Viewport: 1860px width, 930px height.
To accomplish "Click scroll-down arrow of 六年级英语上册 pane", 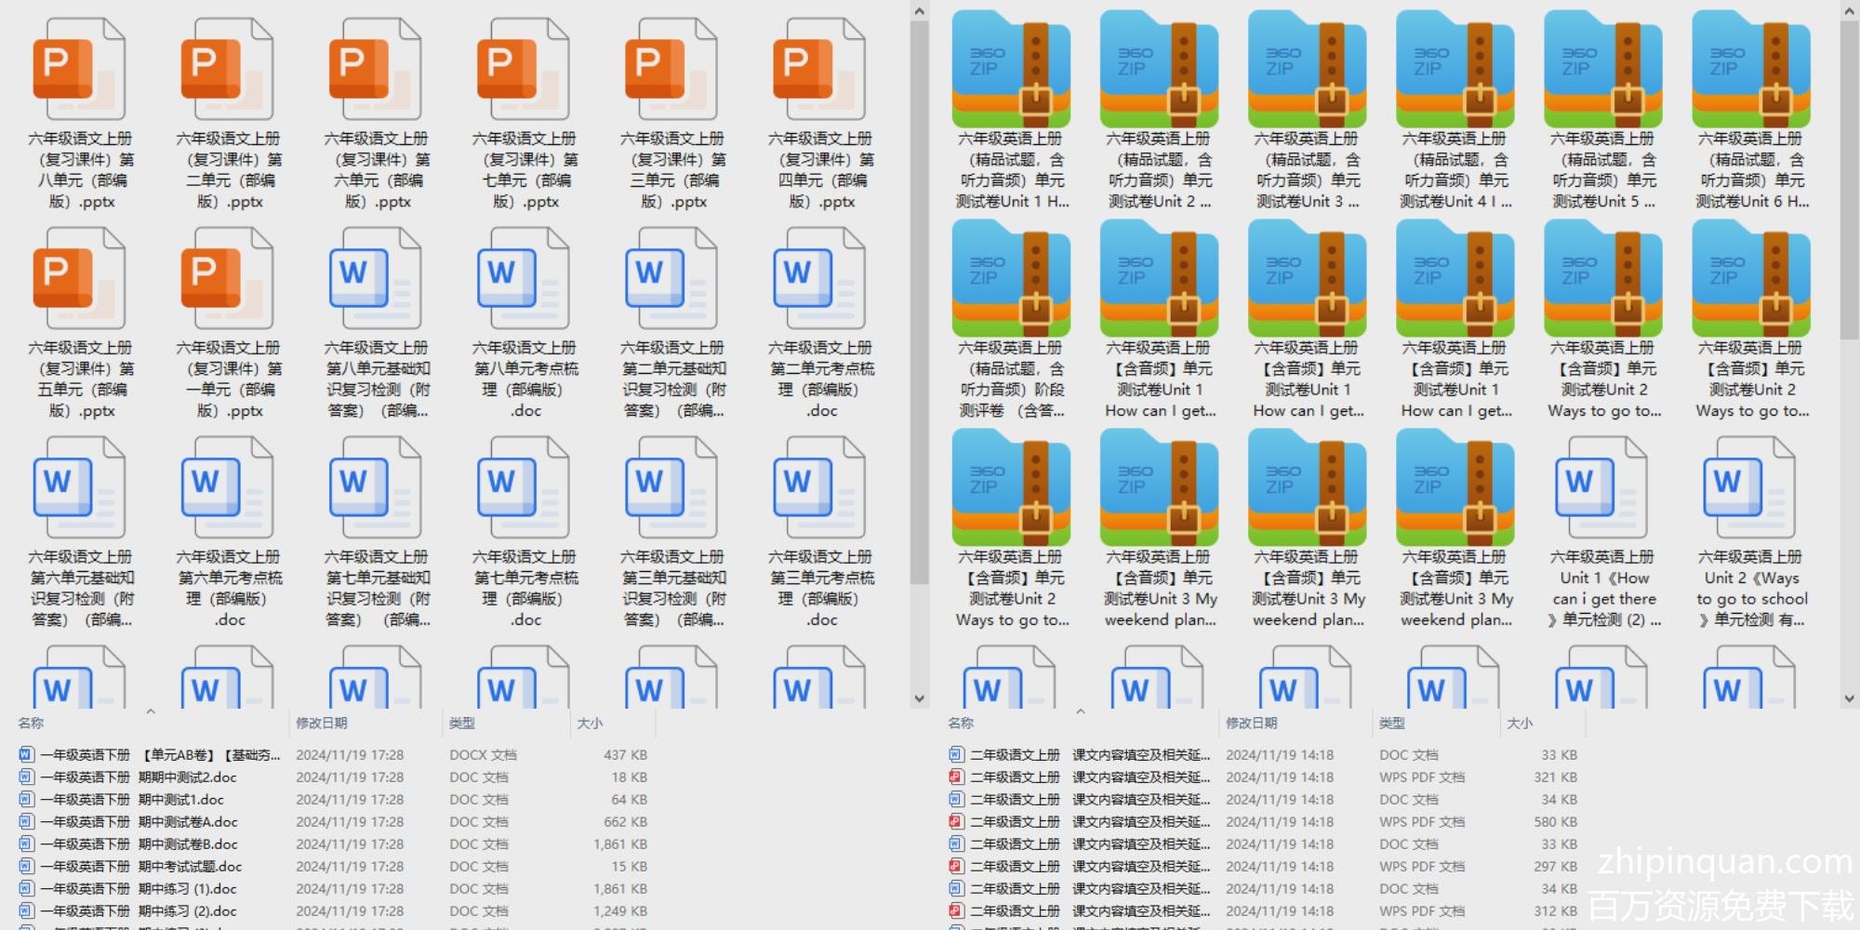I will (x=1849, y=697).
